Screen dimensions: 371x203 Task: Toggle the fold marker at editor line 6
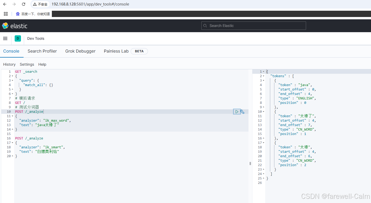pyautogui.click(x=12, y=94)
